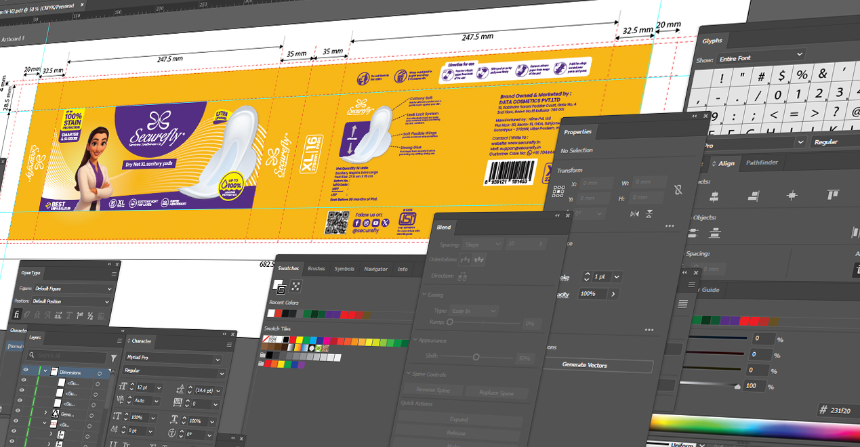The height and width of the screenshot is (447, 860).
Task: Expand the Gene... layer
Action: 45,412
